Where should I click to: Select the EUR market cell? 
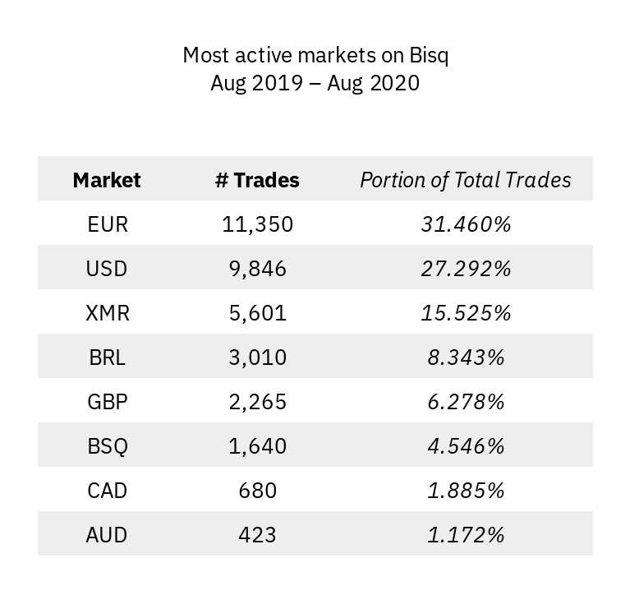click(107, 224)
